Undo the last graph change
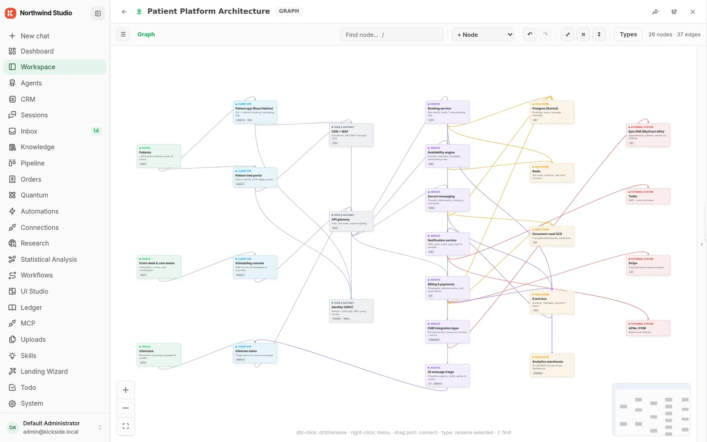Screen dimensions: 707x442 pos(530,34)
